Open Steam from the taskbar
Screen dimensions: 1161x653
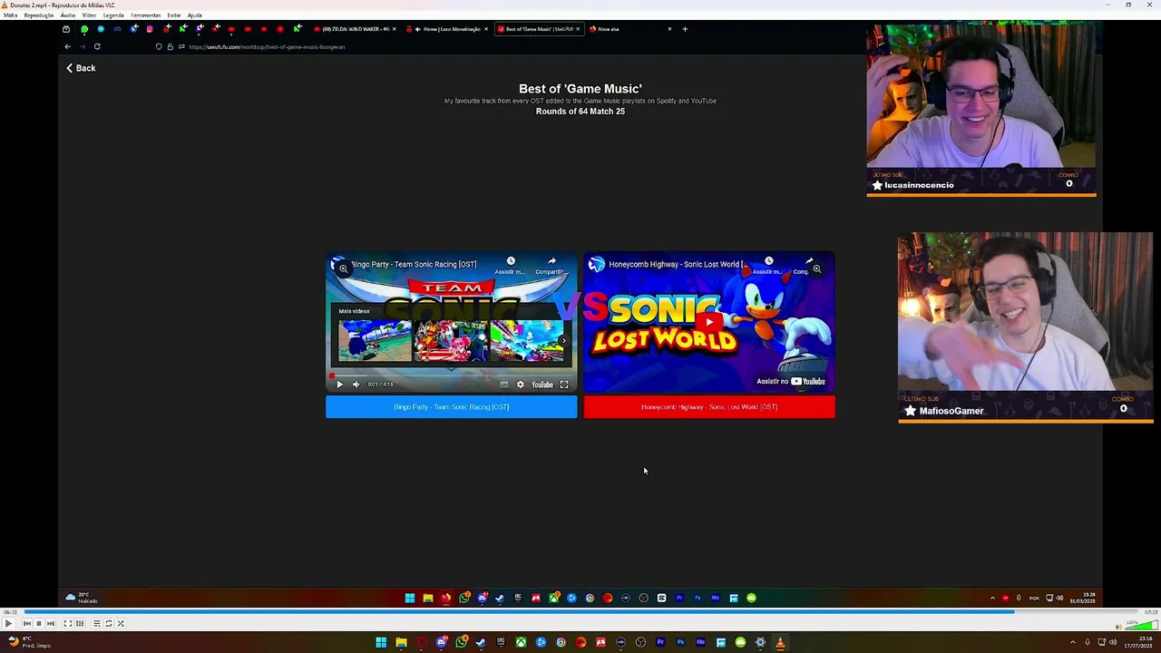(481, 642)
